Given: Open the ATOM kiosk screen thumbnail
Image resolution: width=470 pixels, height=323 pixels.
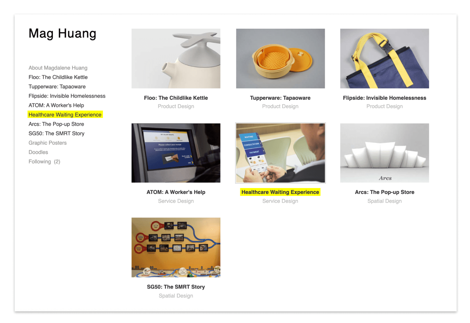Looking at the screenshot, I should point(176,153).
